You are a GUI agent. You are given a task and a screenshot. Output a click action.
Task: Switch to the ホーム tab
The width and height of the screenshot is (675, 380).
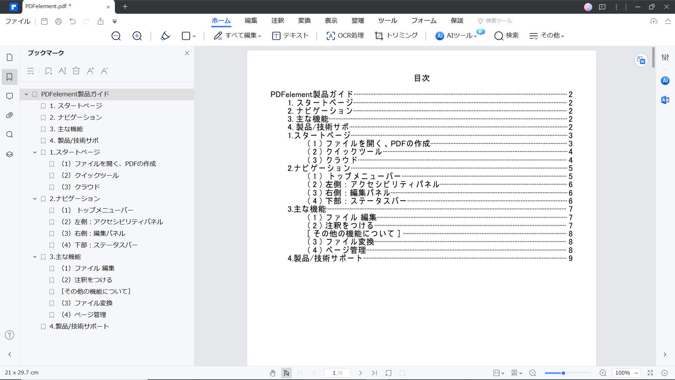pyautogui.click(x=221, y=21)
